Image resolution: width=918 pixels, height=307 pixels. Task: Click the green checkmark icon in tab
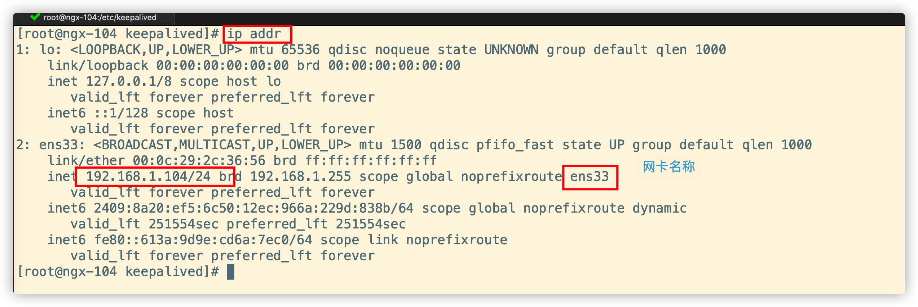click(x=35, y=17)
